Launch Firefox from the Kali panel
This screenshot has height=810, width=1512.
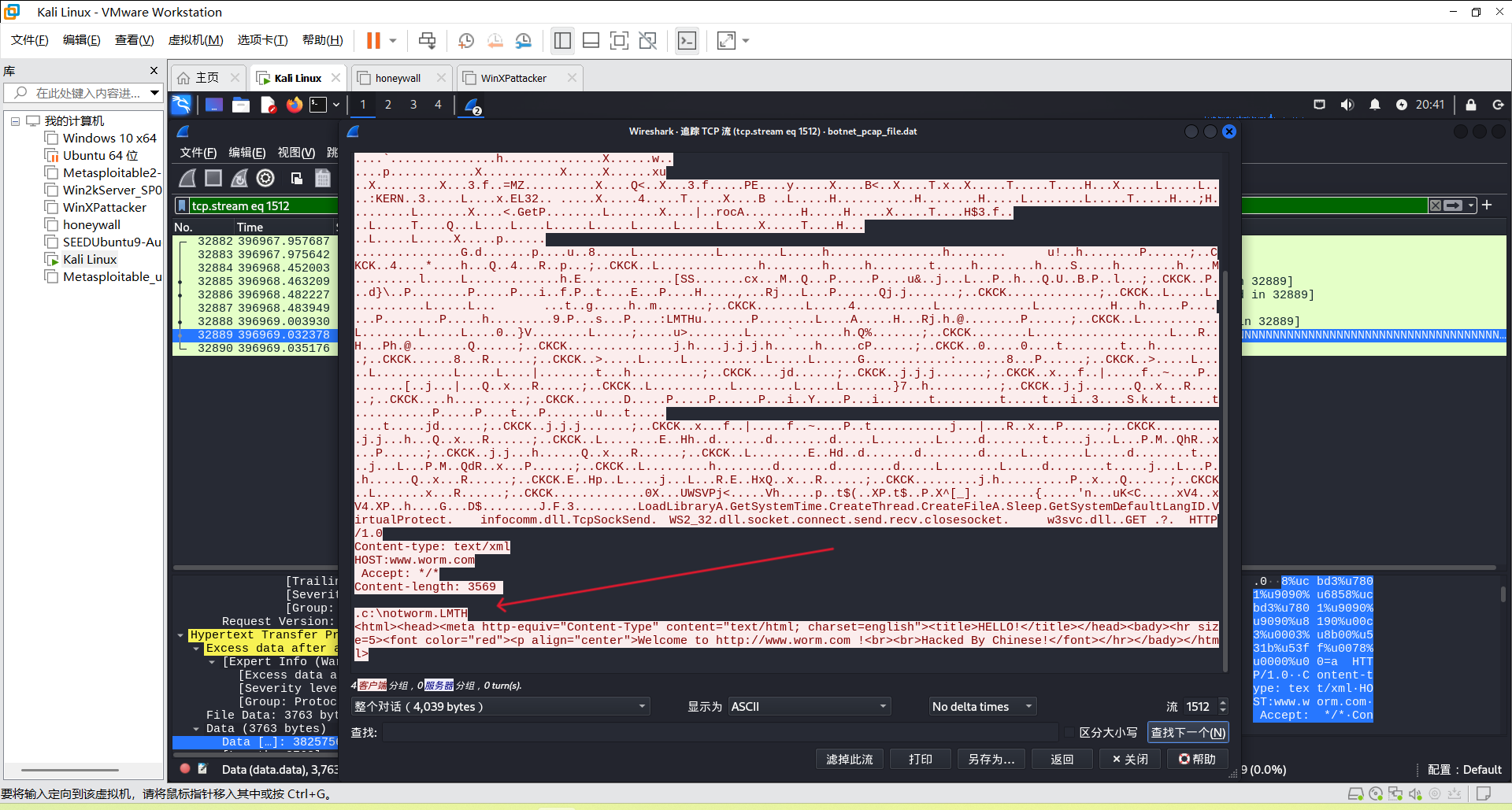tap(295, 105)
